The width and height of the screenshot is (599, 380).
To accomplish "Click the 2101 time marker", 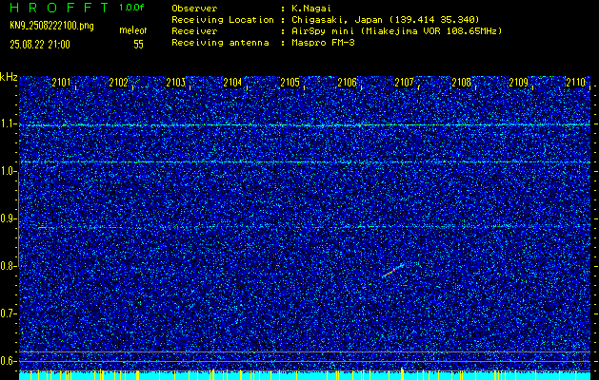I will point(61,83).
